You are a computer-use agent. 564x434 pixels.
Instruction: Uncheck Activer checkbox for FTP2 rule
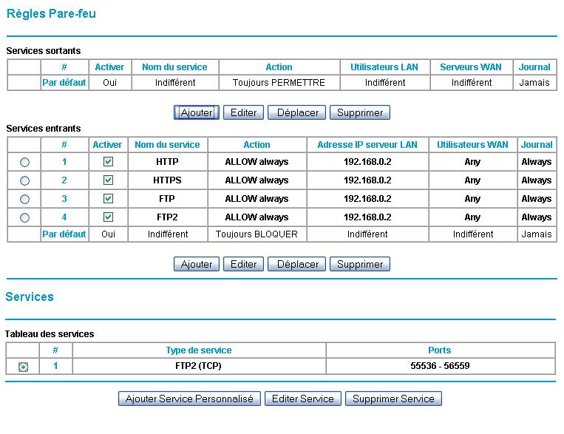(108, 217)
